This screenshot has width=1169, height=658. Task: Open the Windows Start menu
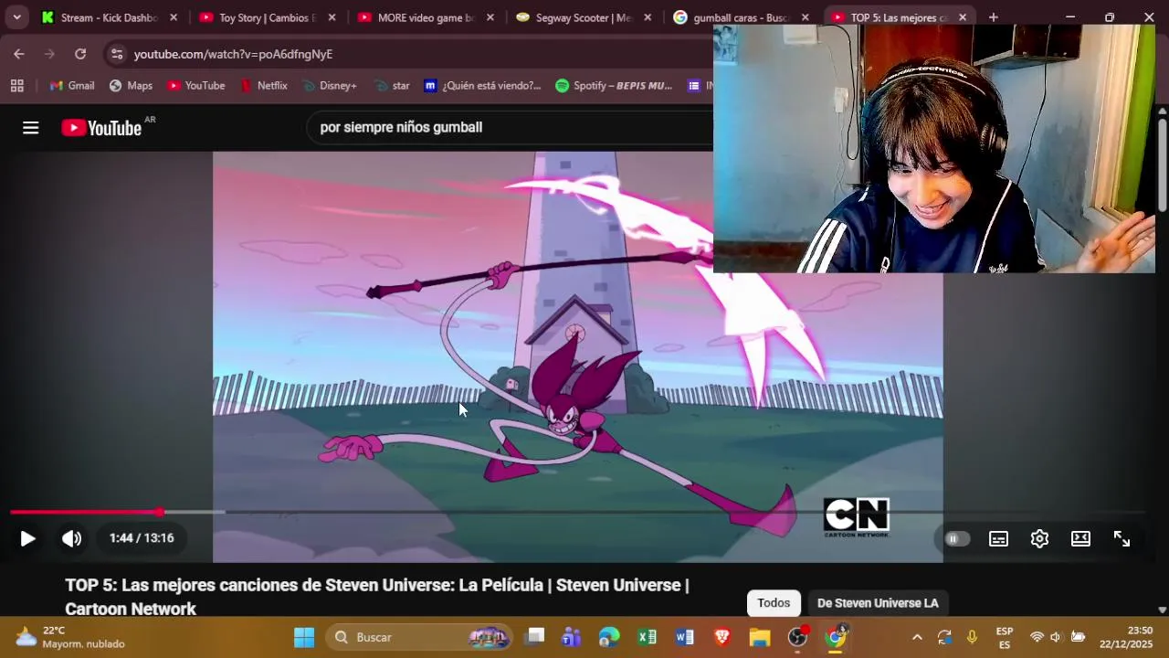304,637
